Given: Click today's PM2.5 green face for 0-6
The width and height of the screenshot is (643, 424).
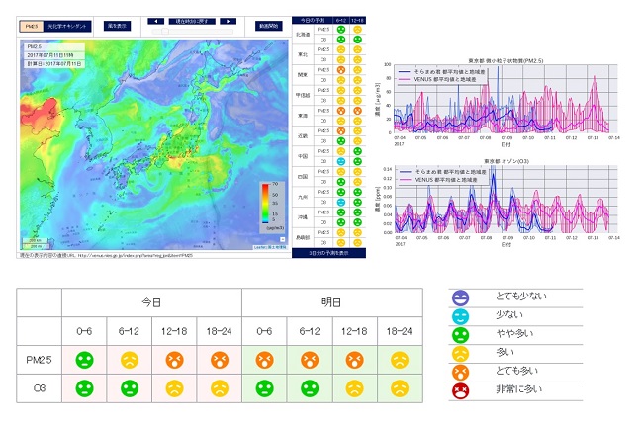Looking at the screenshot, I should click(84, 360).
